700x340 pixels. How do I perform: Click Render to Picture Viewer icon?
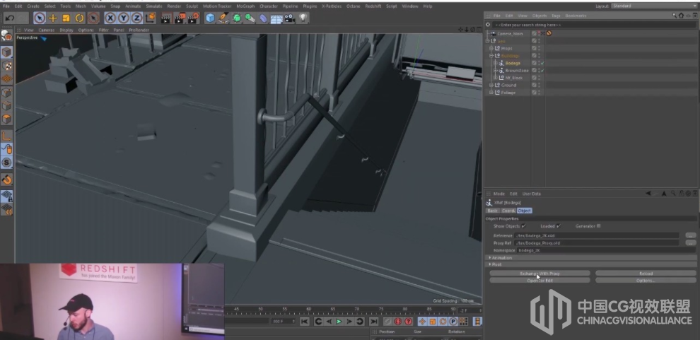pyautogui.click(x=180, y=18)
